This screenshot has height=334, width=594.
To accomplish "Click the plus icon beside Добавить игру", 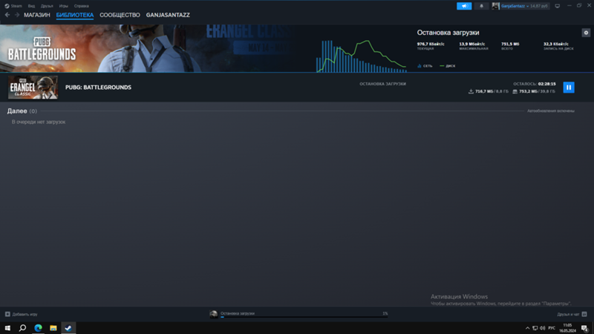I will pos(7,314).
